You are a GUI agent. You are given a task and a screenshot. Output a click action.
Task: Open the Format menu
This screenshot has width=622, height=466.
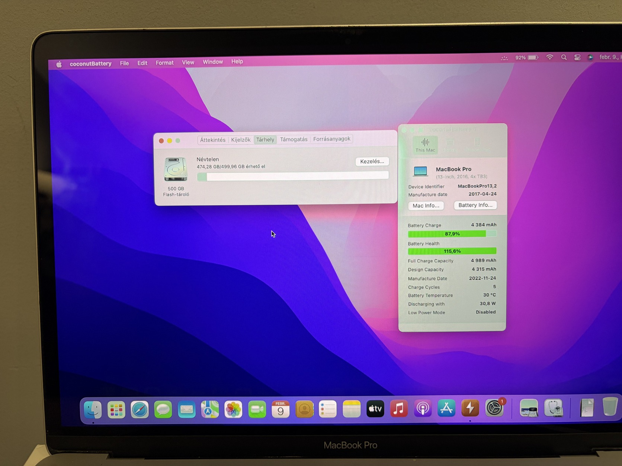165,63
